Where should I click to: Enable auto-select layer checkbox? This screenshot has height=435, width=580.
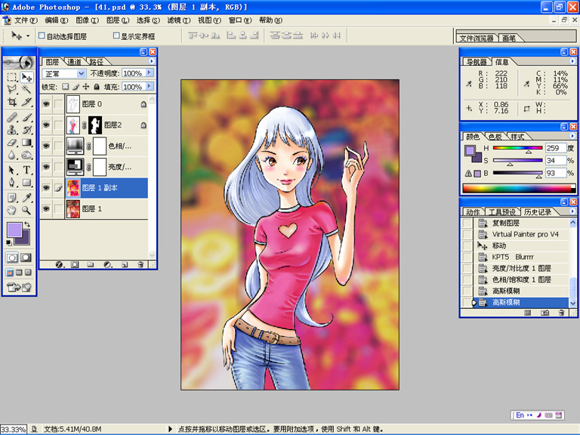tap(42, 35)
